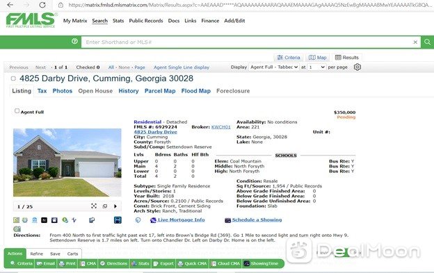Select the Listing tab
The image size is (434, 273).
tap(22, 91)
